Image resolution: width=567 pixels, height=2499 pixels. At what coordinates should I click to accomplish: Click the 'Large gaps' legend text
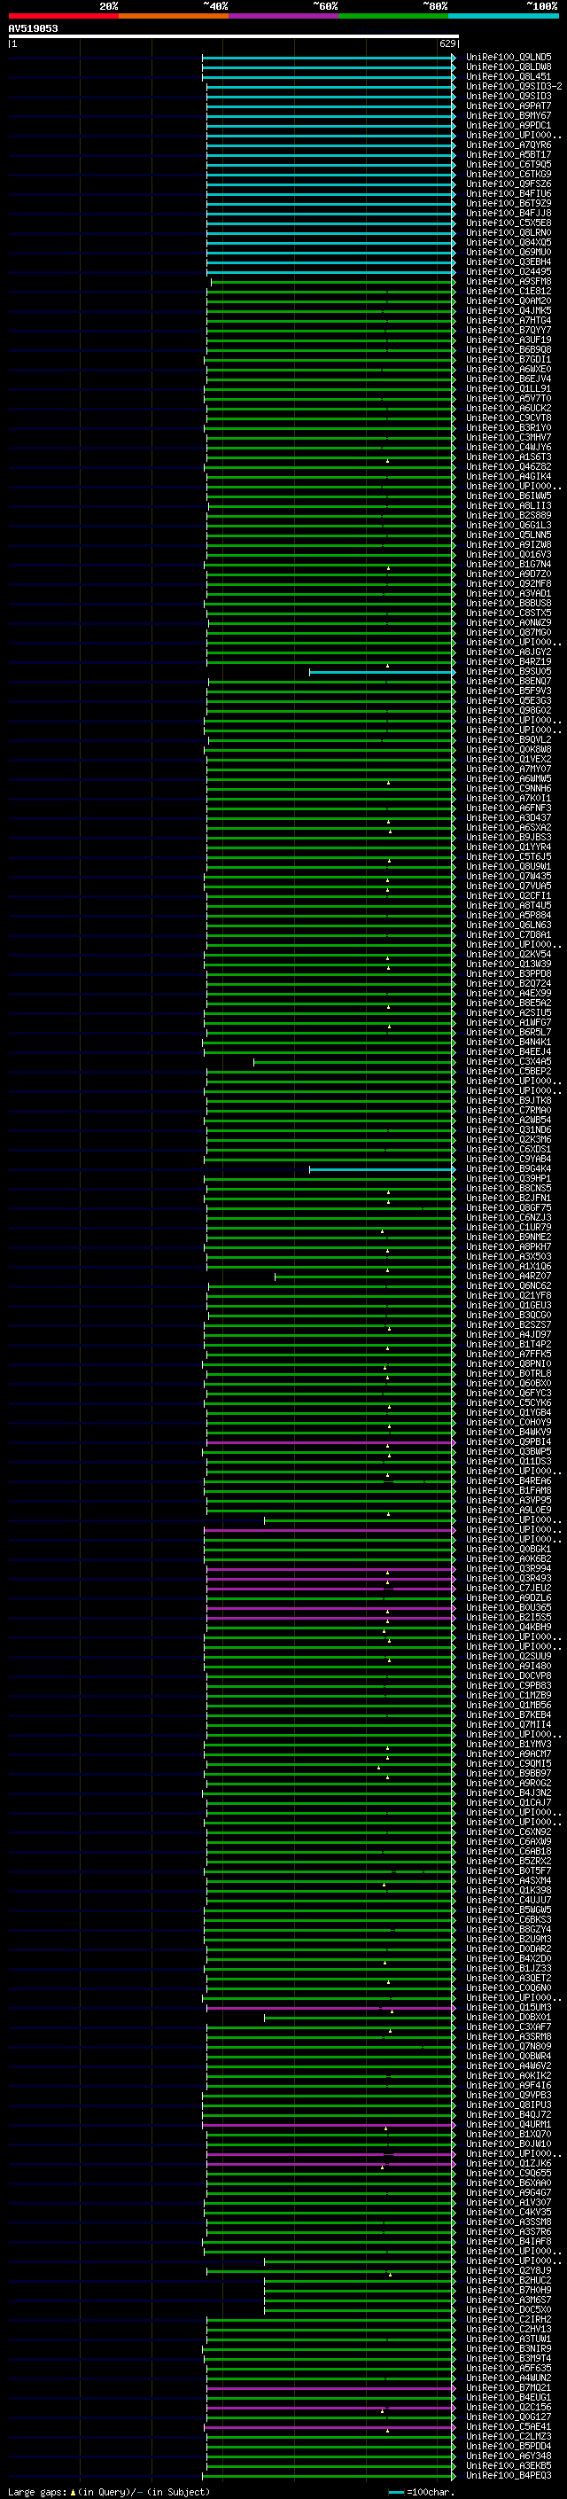coord(37,2492)
